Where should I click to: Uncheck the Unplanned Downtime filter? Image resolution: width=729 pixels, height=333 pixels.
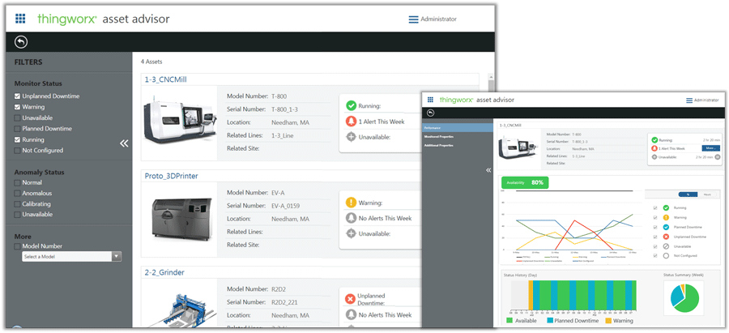pos(18,96)
